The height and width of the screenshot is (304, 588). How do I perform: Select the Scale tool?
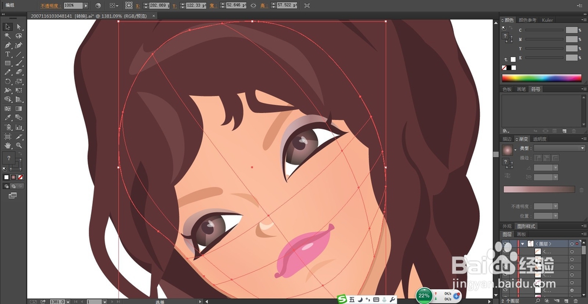[x=19, y=81]
